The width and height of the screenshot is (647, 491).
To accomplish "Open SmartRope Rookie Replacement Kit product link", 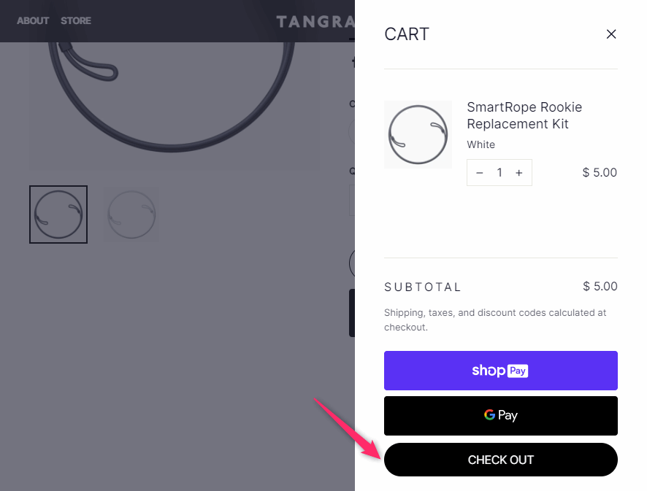I will (x=524, y=115).
